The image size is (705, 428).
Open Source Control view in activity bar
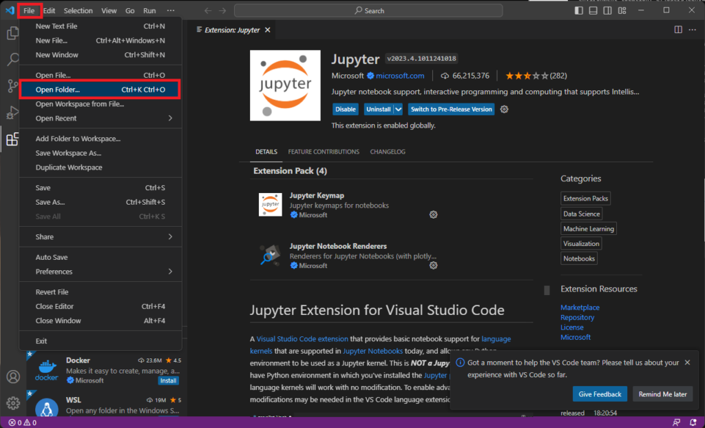[x=12, y=85]
